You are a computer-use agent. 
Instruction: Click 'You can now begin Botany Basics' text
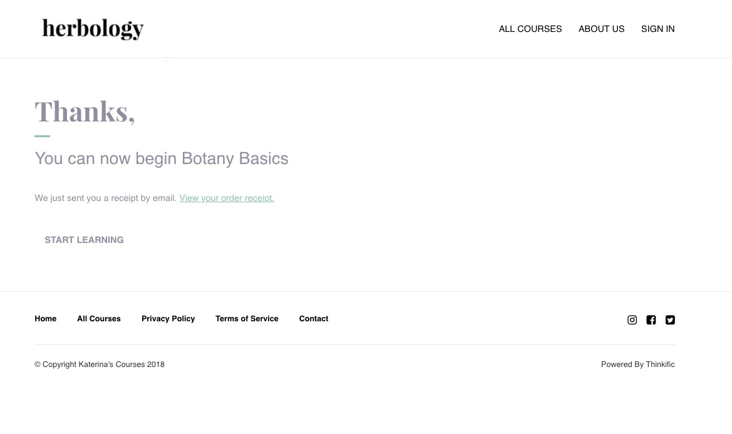pos(162,158)
